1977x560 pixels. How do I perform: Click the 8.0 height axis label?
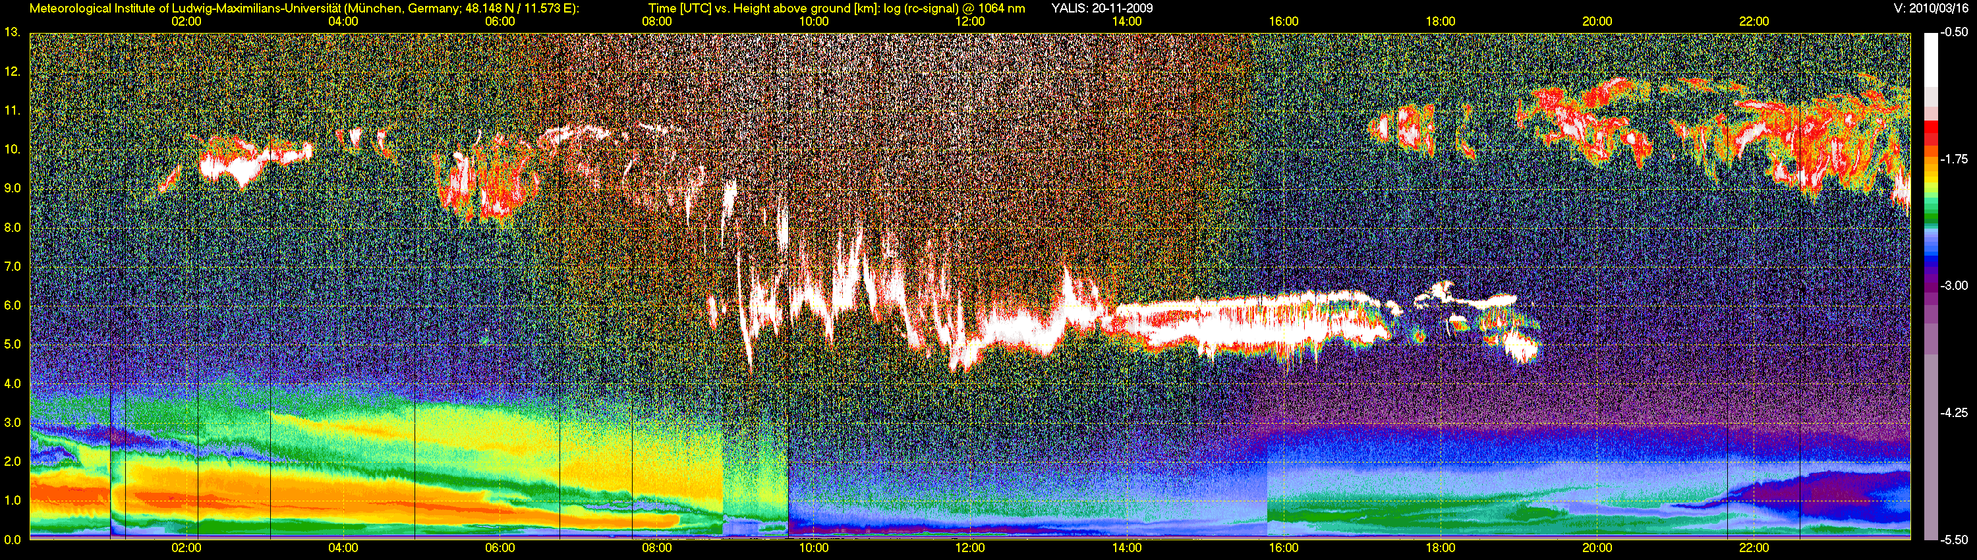click(x=11, y=228)
